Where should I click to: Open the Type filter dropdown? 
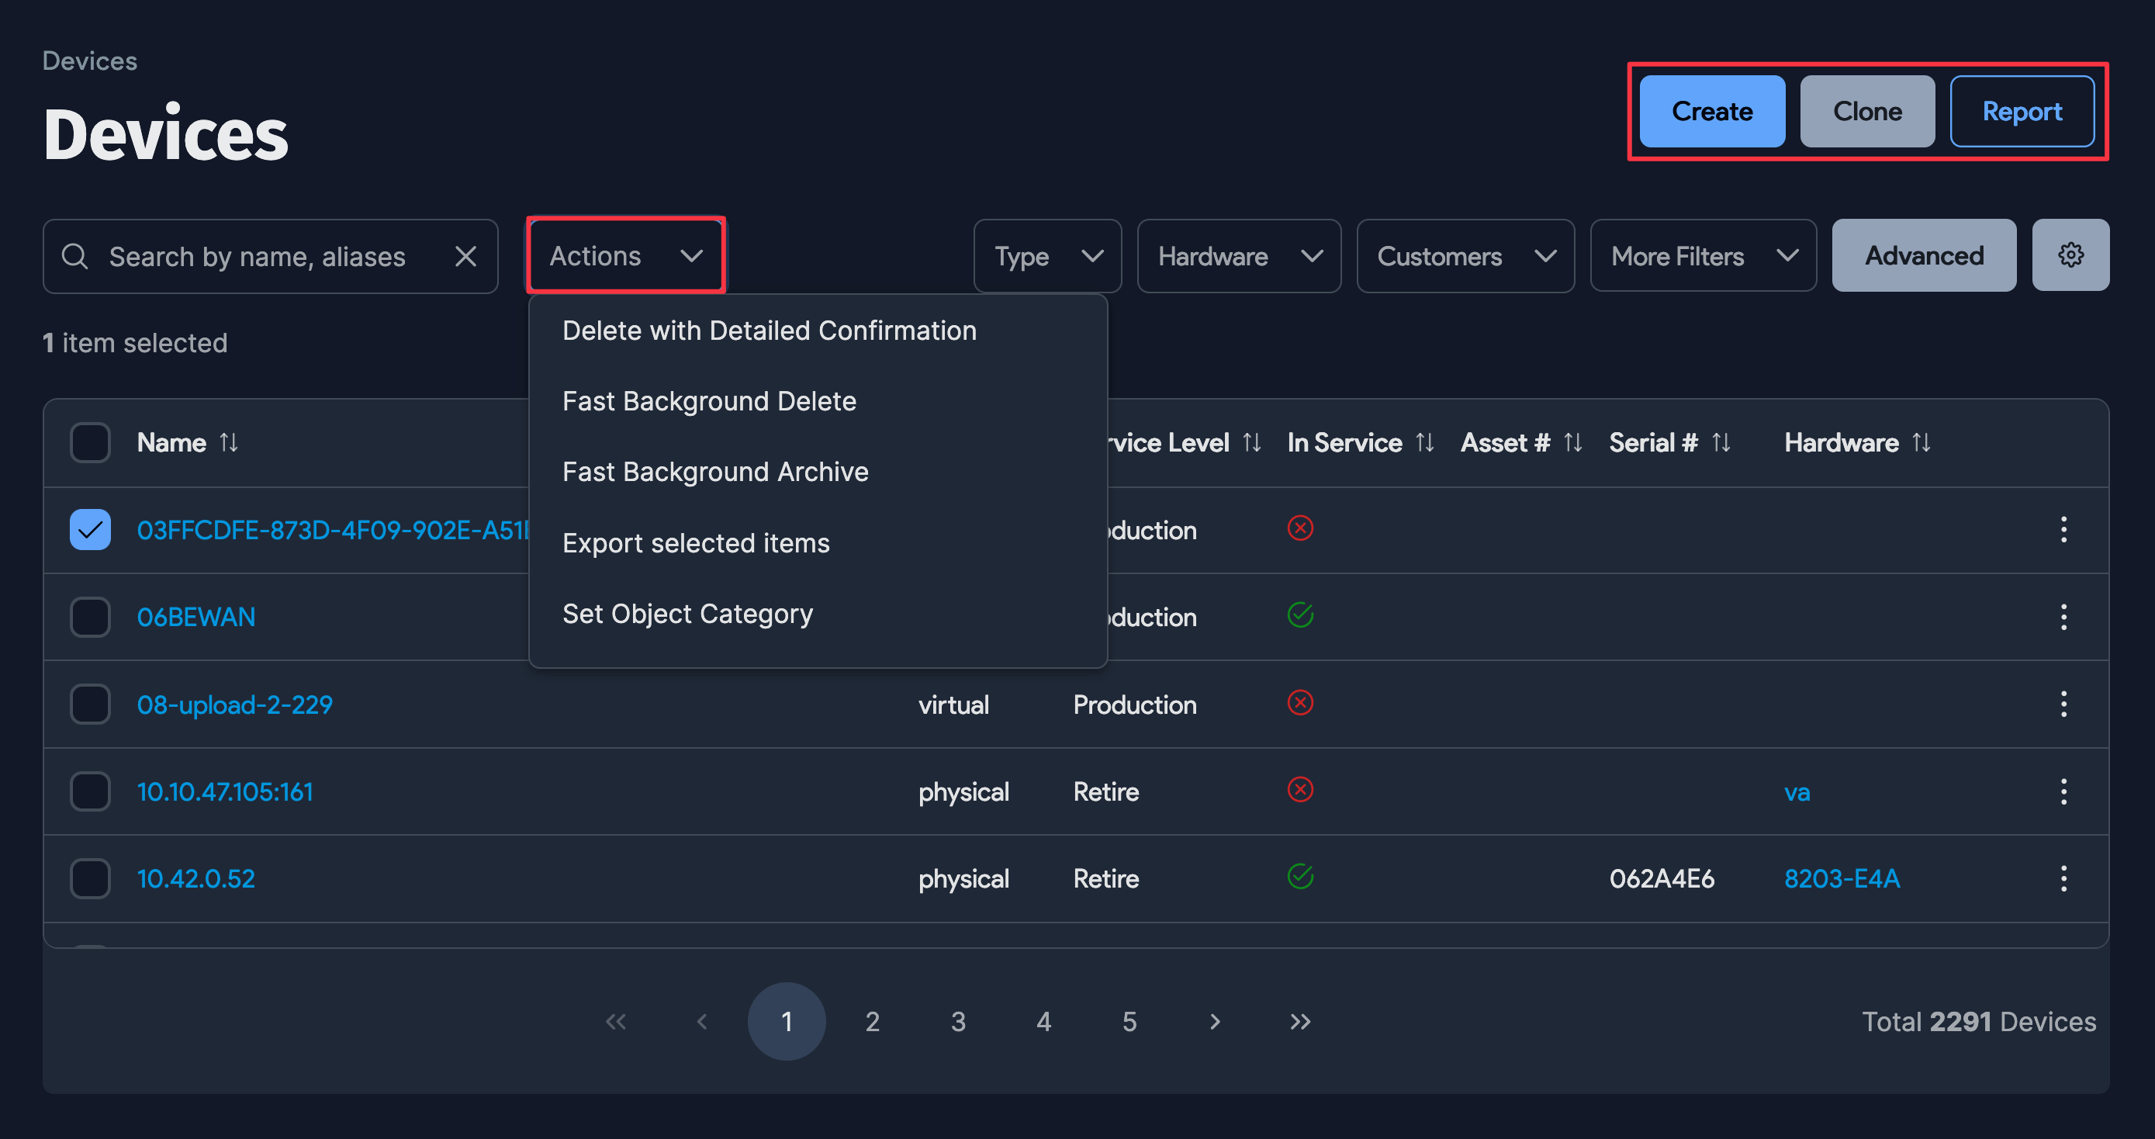(x=1047, y=256)
